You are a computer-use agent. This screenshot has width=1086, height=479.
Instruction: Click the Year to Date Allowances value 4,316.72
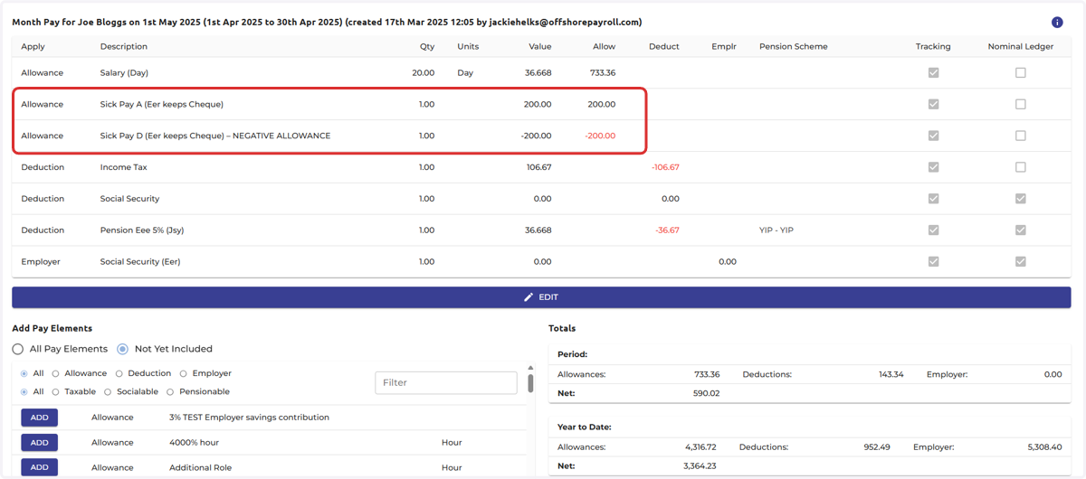coord(700,446)
